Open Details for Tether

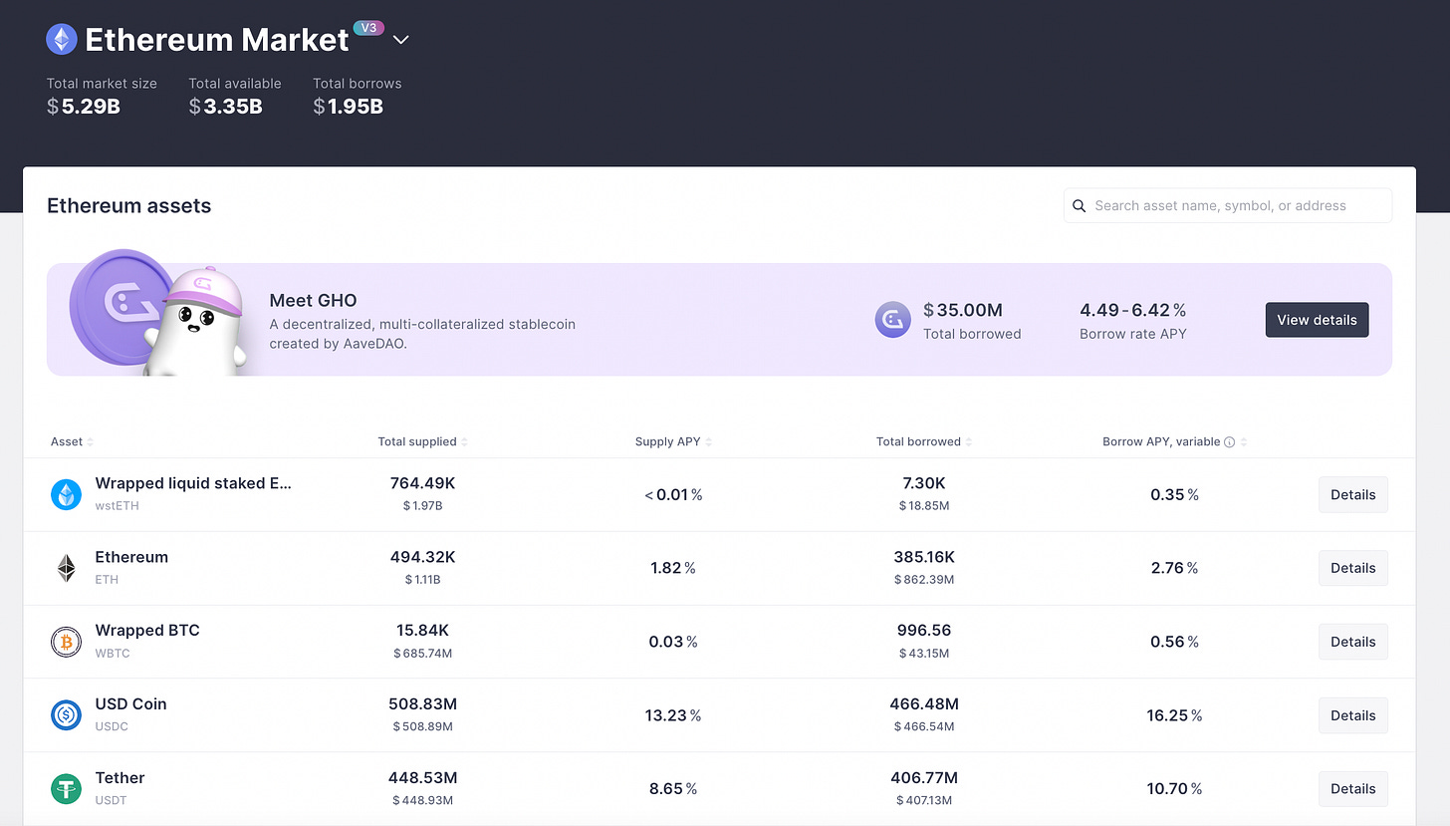[1352, 788]
